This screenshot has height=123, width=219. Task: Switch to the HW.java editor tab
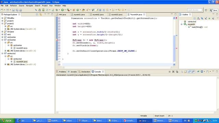62,14
